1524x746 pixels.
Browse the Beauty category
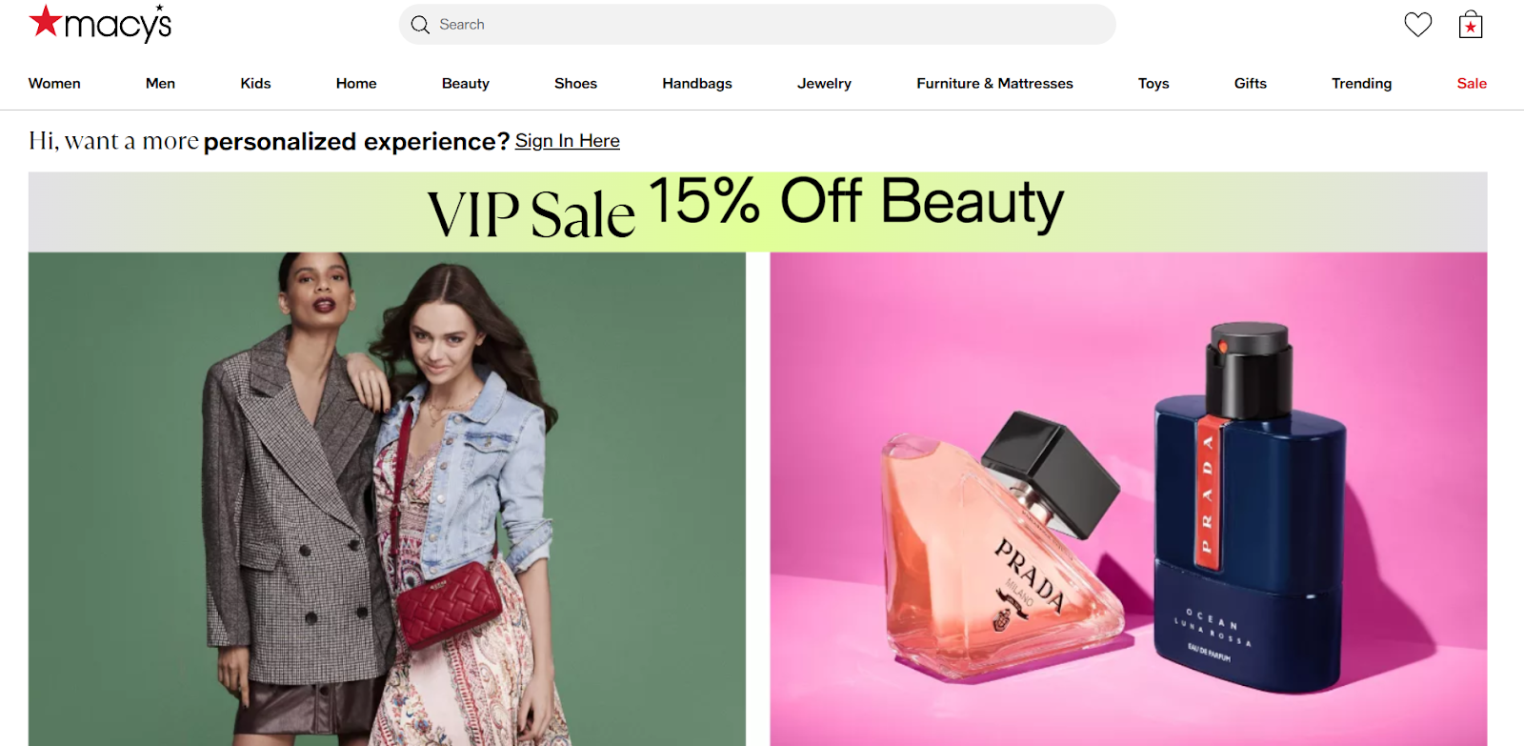466,84
